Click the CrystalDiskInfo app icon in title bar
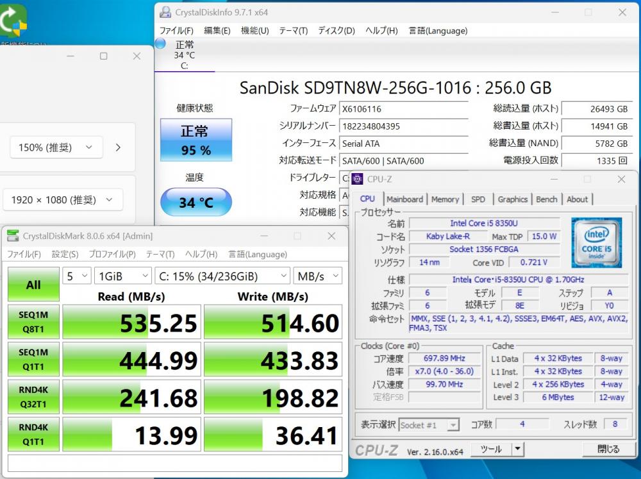641x479 pixels. point(165,12)
